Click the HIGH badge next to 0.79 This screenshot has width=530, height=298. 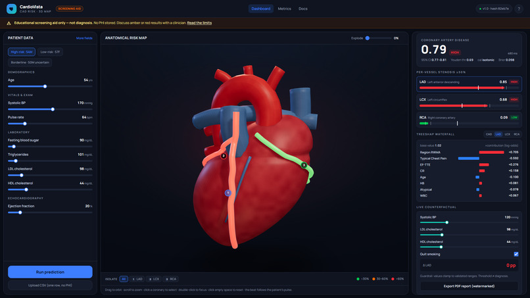coord(454,53)
